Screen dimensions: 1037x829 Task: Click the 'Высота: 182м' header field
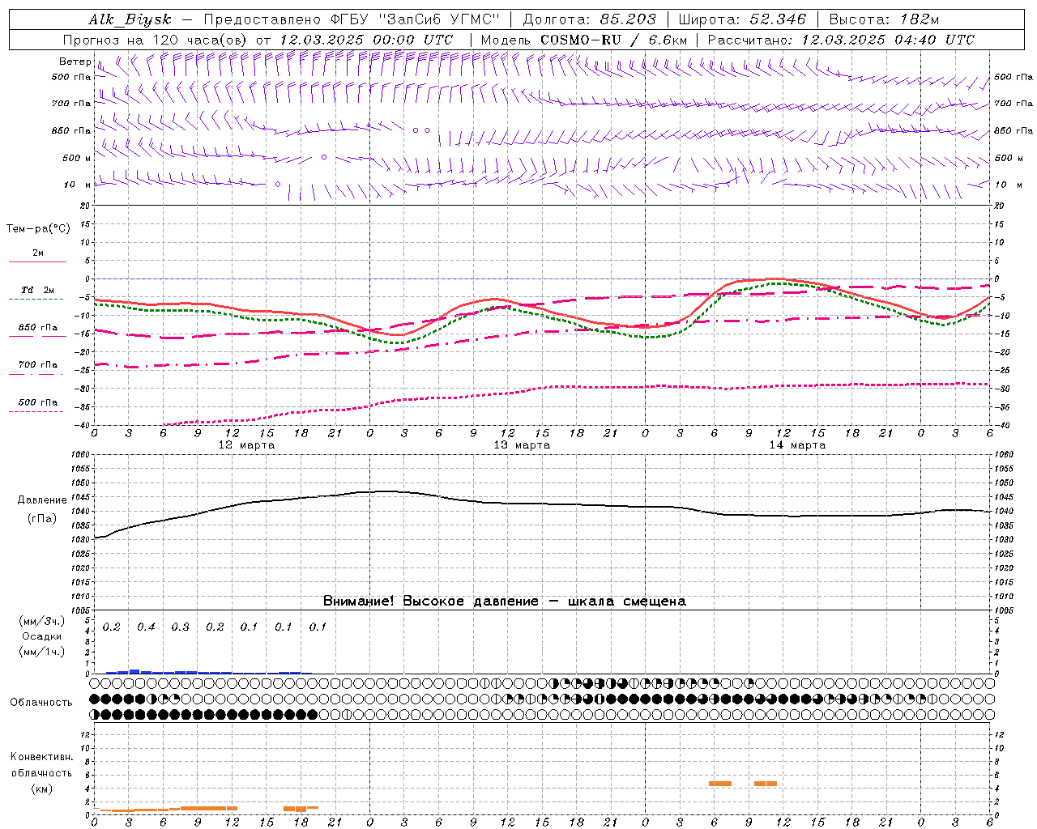pyautogui.click(x=884, y=20)
